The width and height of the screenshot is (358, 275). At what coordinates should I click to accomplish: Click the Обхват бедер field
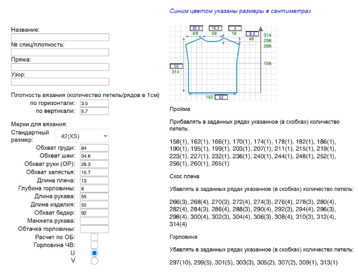[94, 213]
